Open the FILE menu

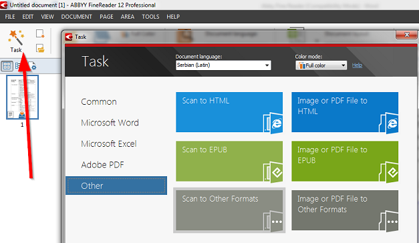click(x=10, y=17)
